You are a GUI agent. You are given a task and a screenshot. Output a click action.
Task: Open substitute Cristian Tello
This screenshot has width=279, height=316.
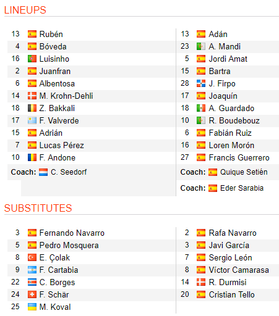231,295
